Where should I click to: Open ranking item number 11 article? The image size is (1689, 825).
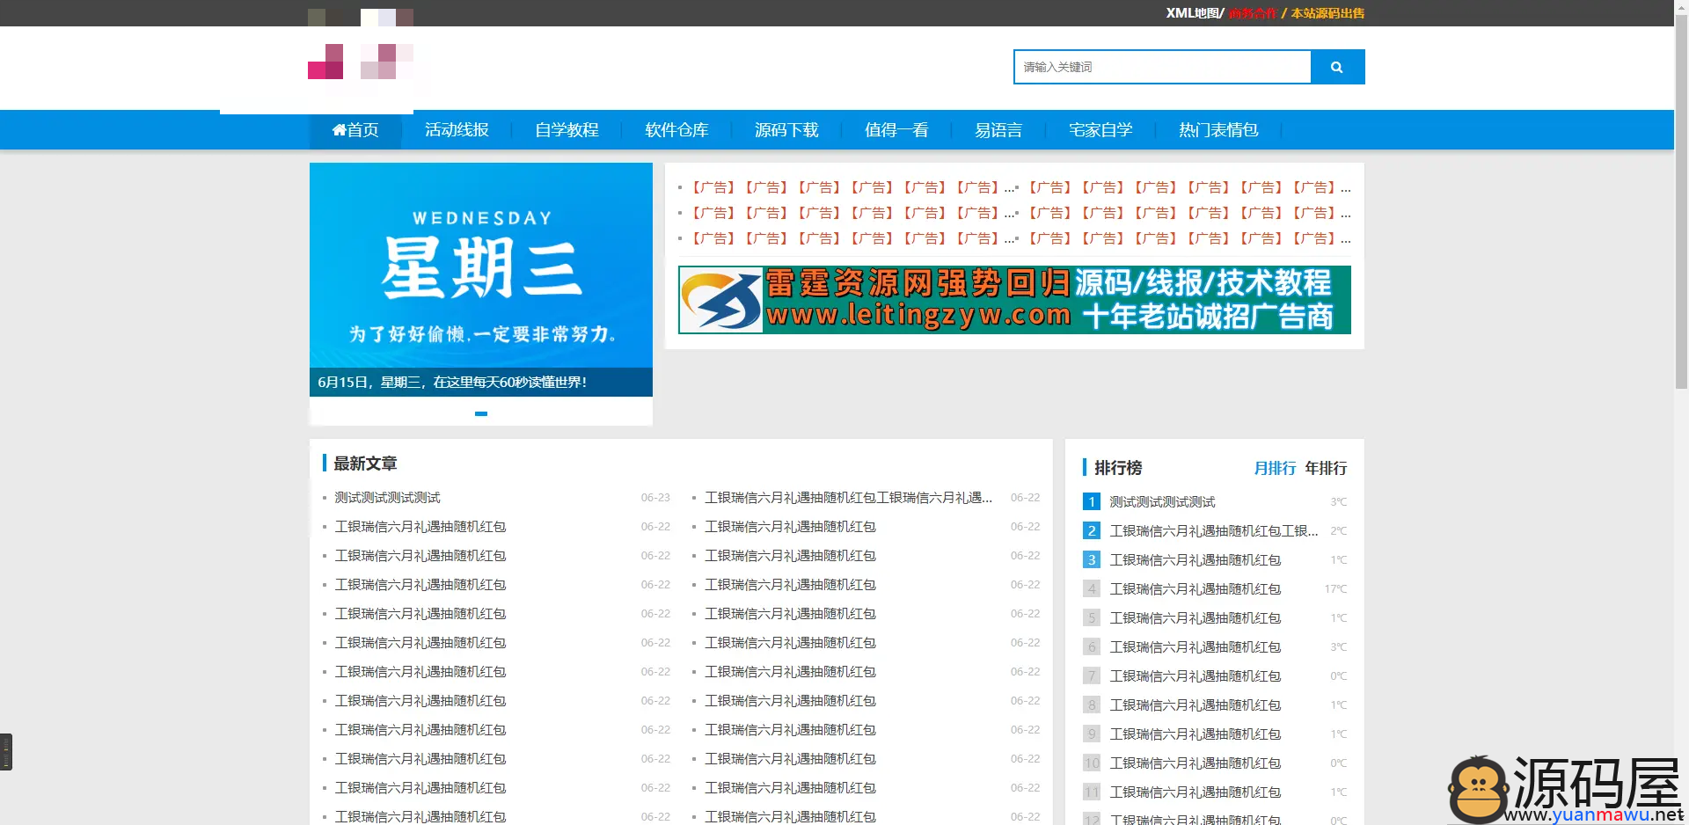click(1195, 792)
